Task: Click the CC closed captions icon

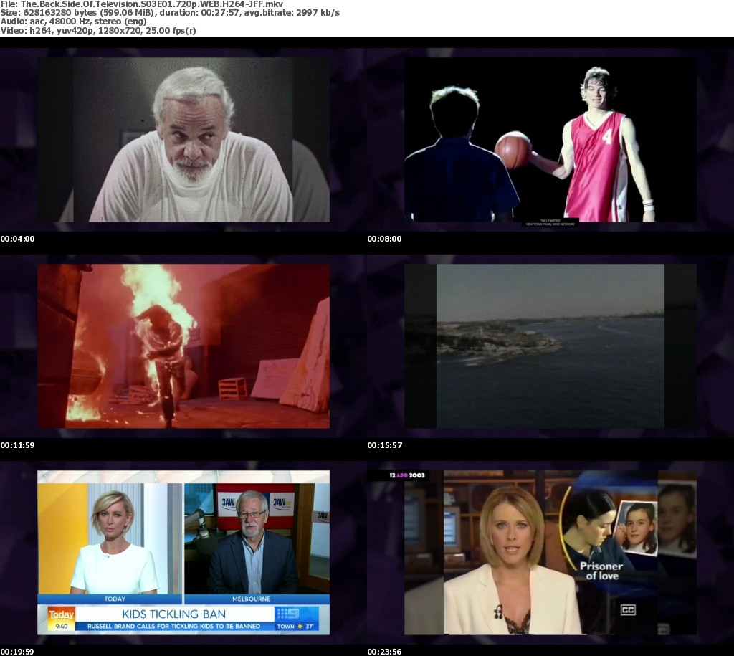Action: [627, 609]
